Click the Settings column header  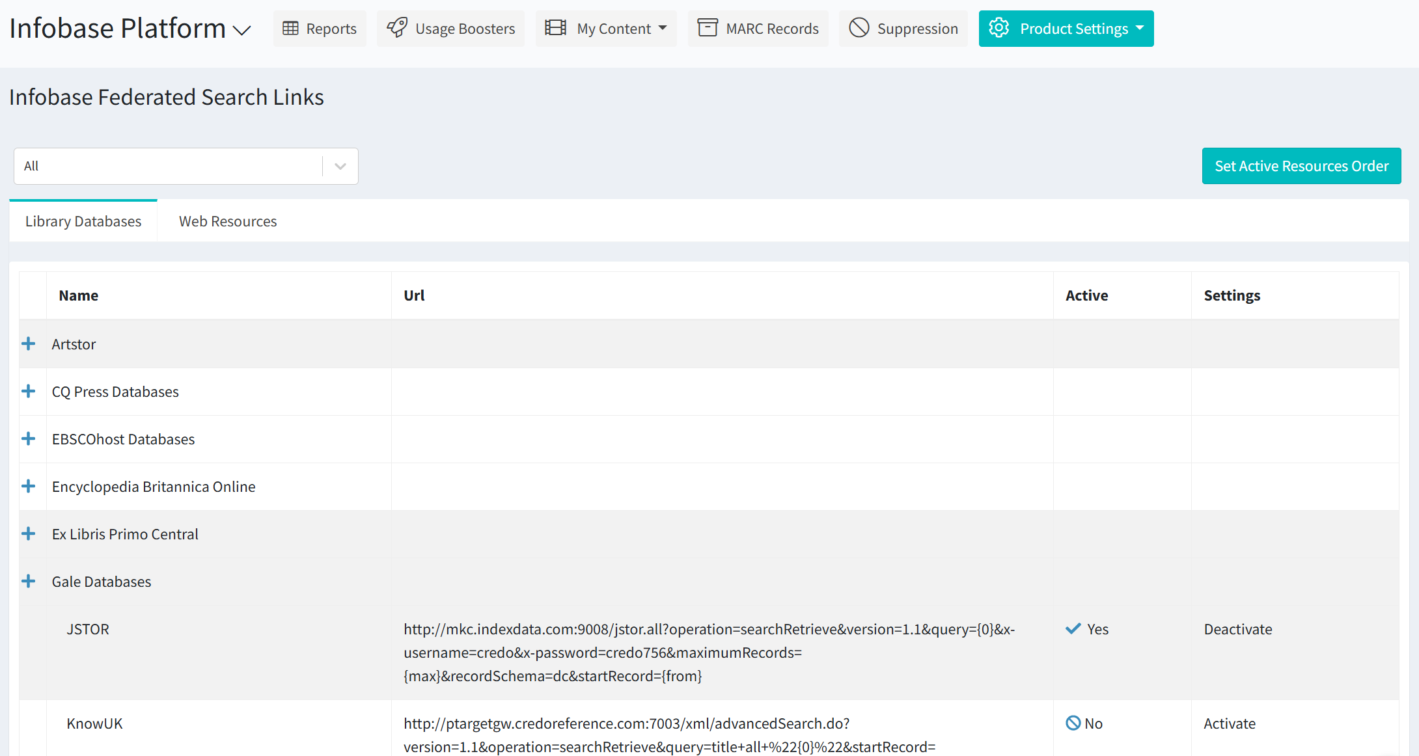(x=1232, y=295)
